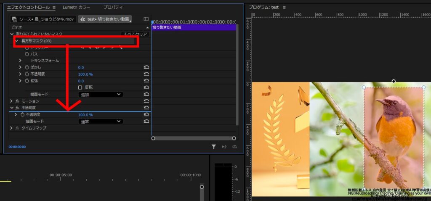Reset the 拡張 parameter
This screenshot has height=201, width=431.
pos(146,81)
